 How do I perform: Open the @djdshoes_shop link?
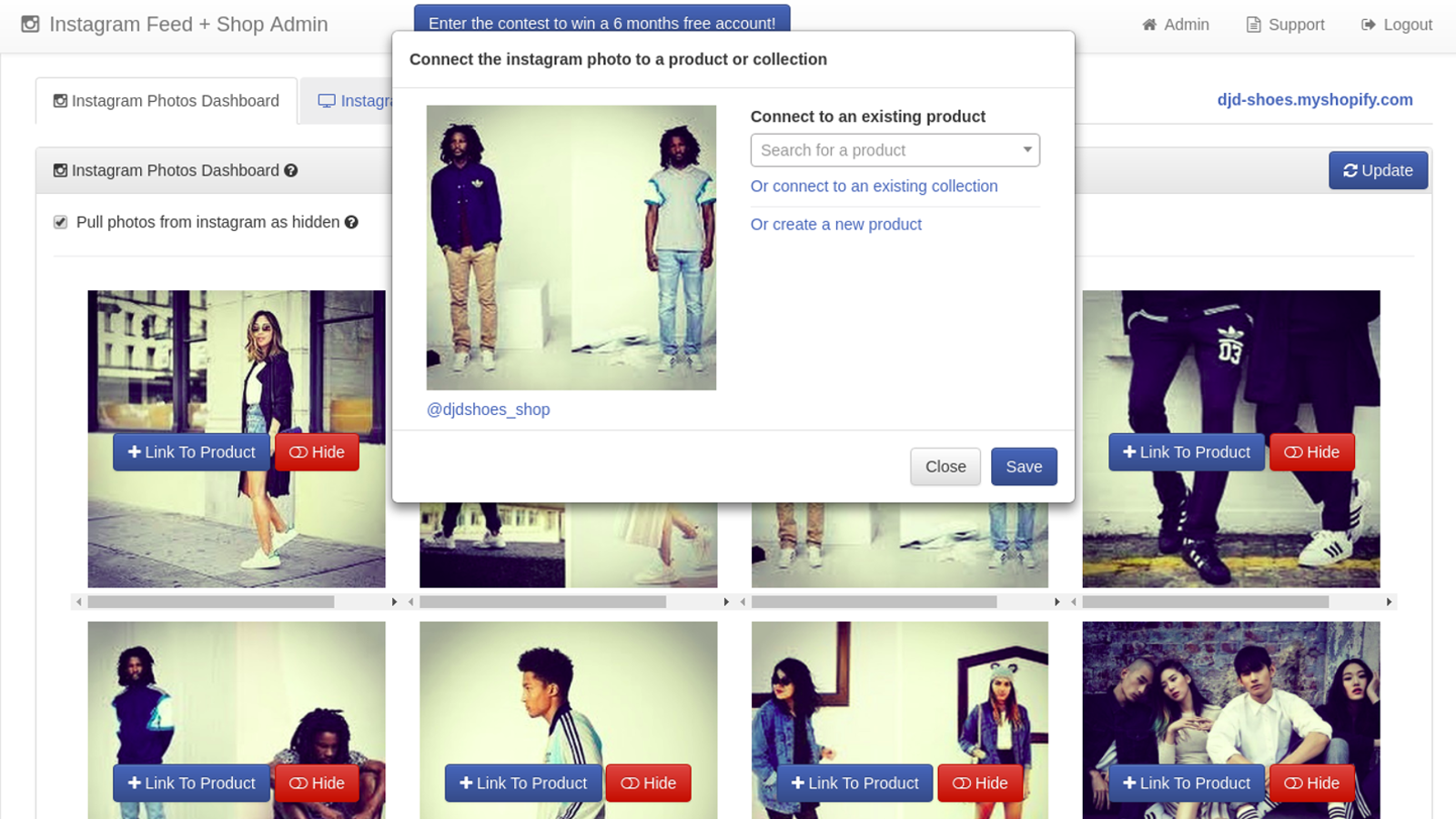(x=488, y=409)
